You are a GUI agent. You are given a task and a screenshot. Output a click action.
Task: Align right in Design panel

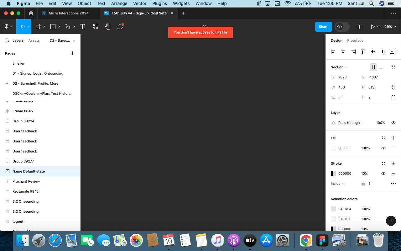[353, 52]
